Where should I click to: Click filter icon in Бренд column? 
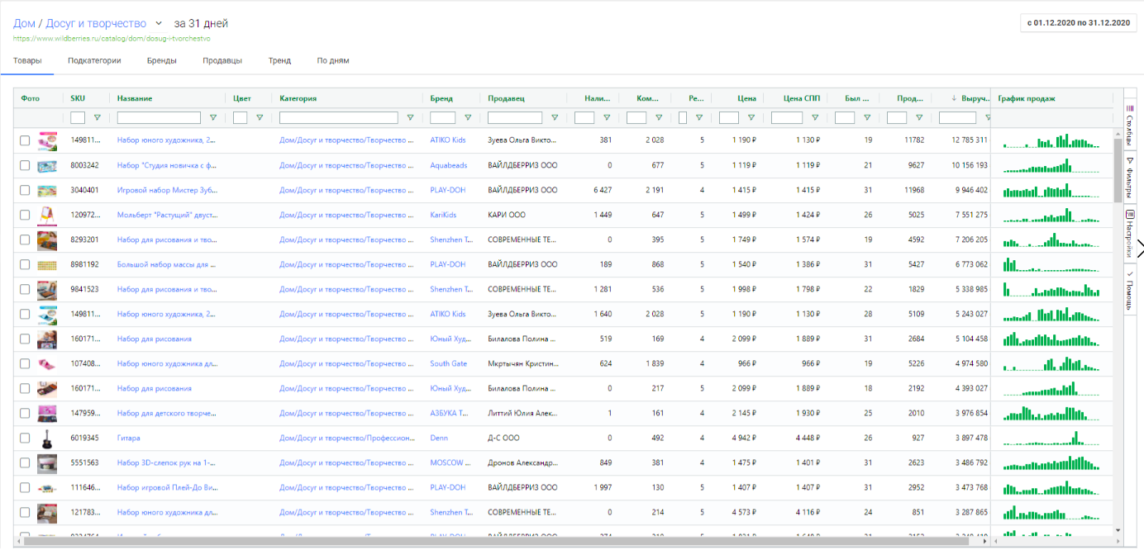(468, 118)
